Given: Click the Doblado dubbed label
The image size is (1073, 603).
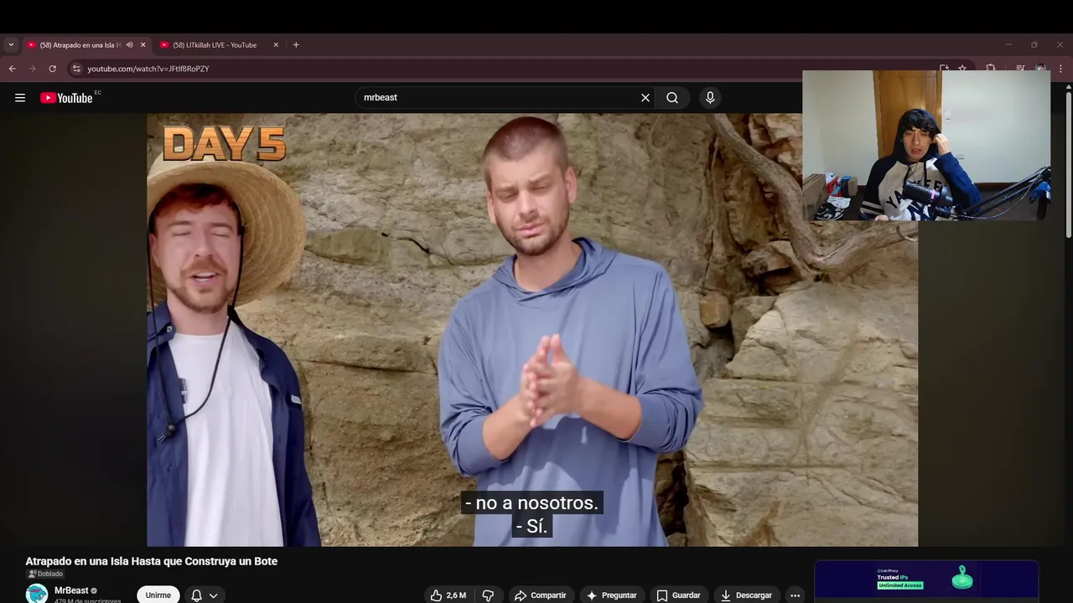Looking at the screenshot, I should pyautogui.click(x=45, y=574).
